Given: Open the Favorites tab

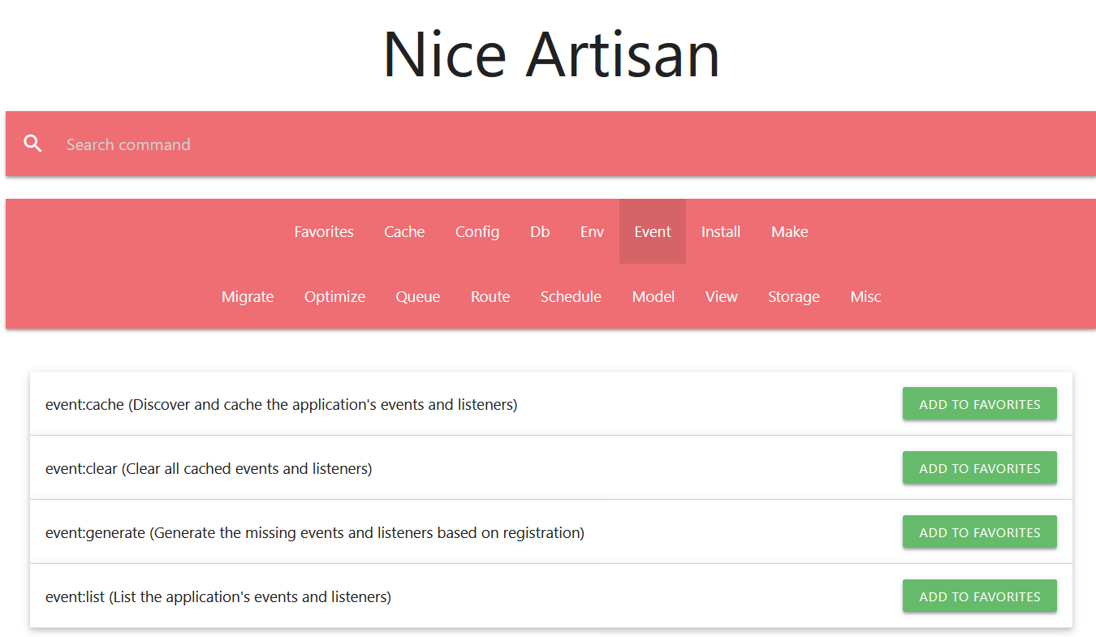Looking at the screenshot, I should click(x=324, y=232).
